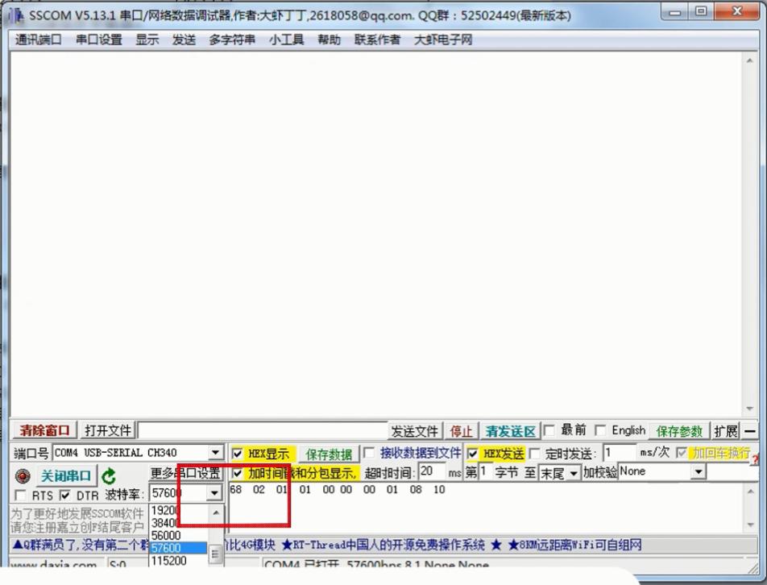767x585 pixels.
Task: Click the baud rate list scrollbar thumb
Action: 215,554
